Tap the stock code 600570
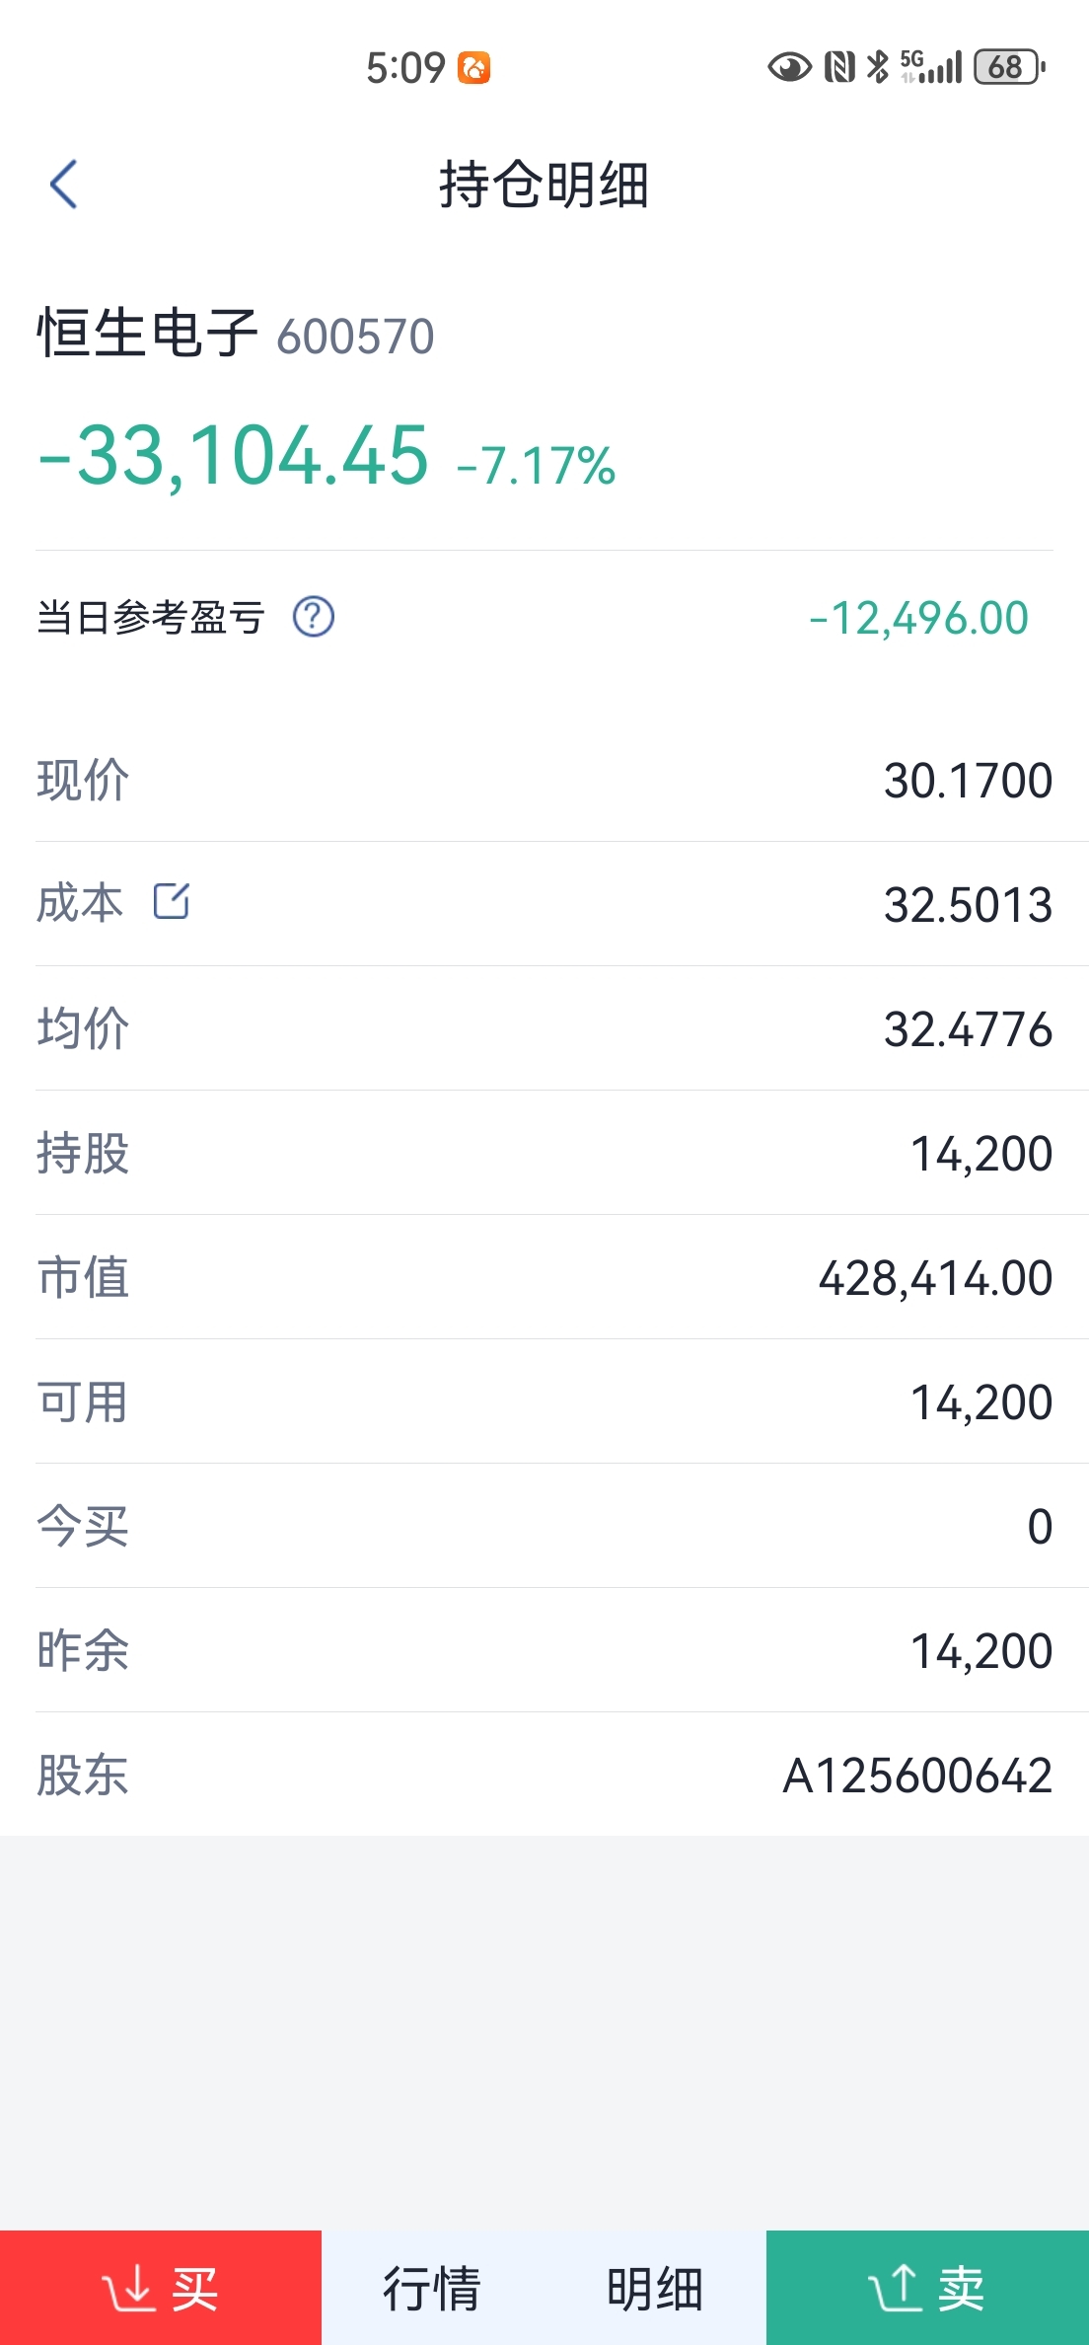The width and height of the screenshot is (1089, 2345). tap(356, 337)
